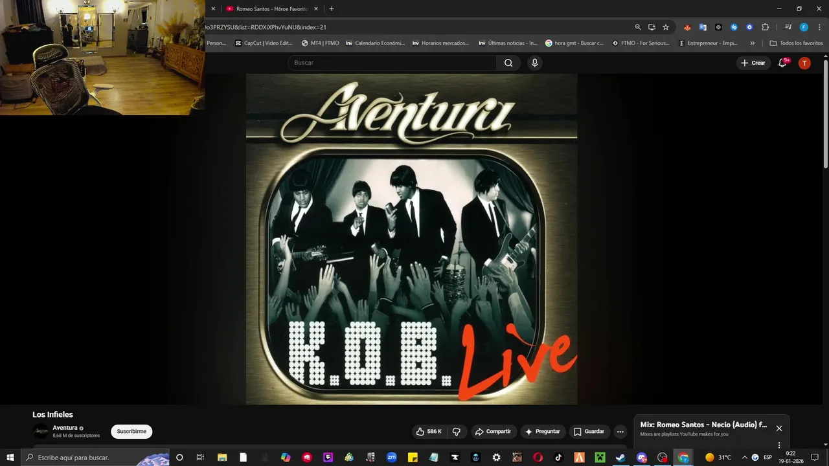Click the Crear button
The width and height of the screenshot is (829, 466).
click(753, 63)
